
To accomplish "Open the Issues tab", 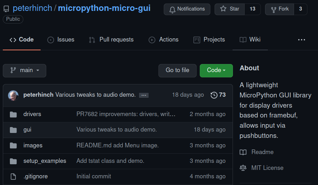I will (x=61, y=40).
